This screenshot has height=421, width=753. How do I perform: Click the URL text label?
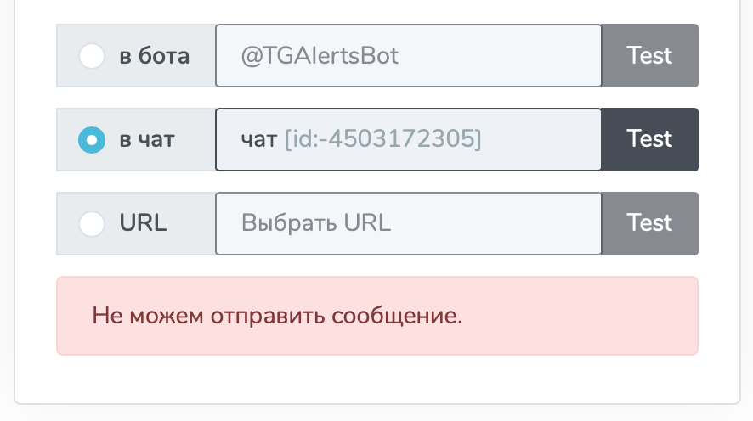(x=143, y=223)
